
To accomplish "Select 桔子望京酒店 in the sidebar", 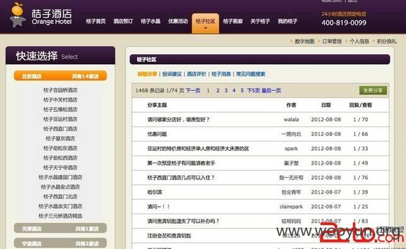I will [x=61, y=139].
